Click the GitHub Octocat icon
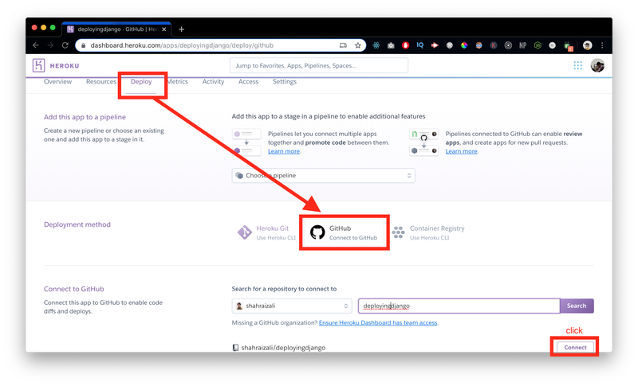The height and width of the screenshot is (386, 638). click(x=317, y=232)
